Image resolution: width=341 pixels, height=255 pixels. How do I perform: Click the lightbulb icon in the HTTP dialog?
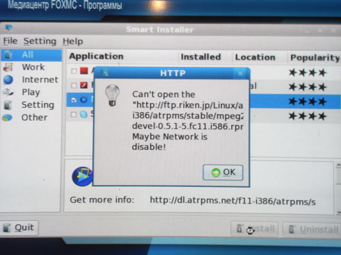pos(112,95)
